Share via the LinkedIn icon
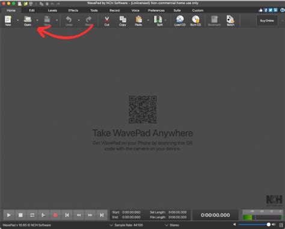The height and width of the screenshot is (229, 285). coord(275,10)
